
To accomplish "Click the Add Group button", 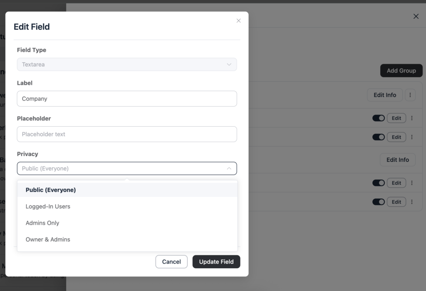I will coord(401,71).
